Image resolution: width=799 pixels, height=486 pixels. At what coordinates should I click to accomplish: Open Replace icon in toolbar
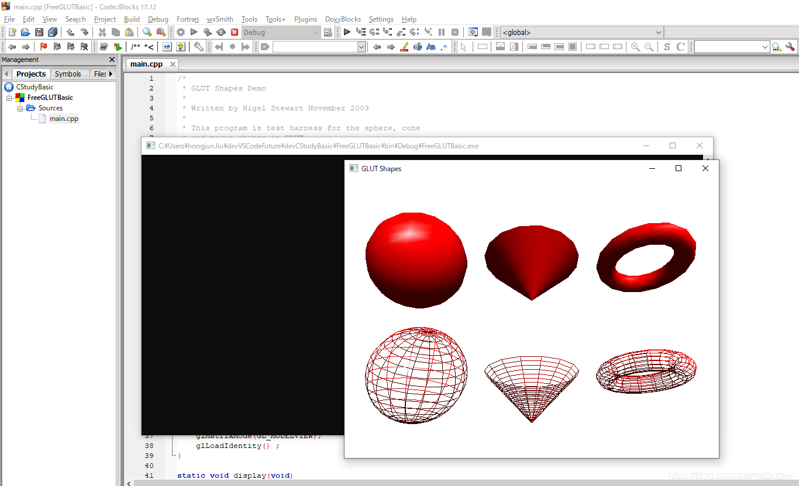point(161,33)
